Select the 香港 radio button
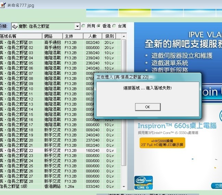Image resolution: width=222 pixels, height=195 pixels. pyautogui.click(x=99, y=26)
